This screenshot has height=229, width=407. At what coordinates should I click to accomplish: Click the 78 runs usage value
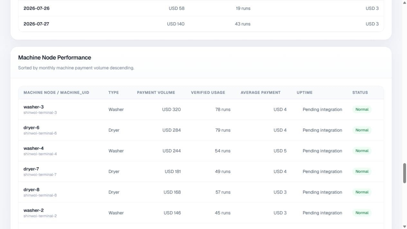[223, 109]
